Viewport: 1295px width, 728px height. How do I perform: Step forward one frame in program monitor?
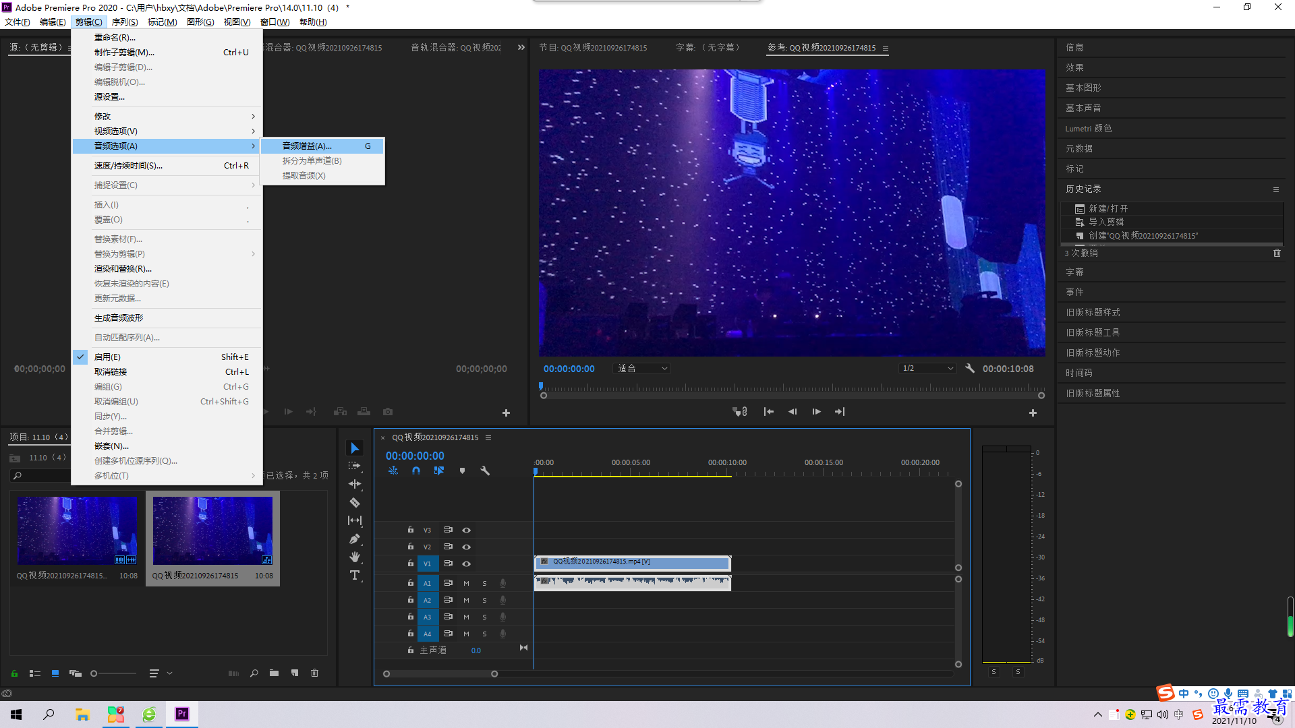pos(816,412)
